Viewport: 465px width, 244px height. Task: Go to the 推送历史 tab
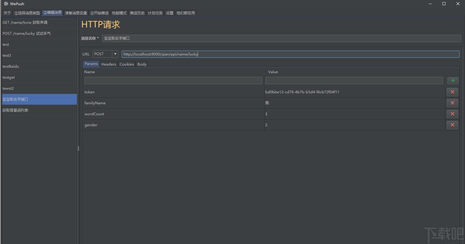(x=137, y=13)
